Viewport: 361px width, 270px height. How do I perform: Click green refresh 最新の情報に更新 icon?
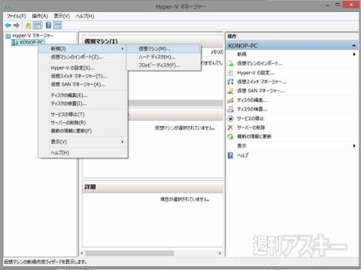230,136
